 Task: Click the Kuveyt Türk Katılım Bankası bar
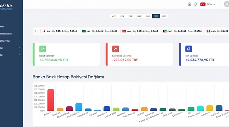click(163, 109)
